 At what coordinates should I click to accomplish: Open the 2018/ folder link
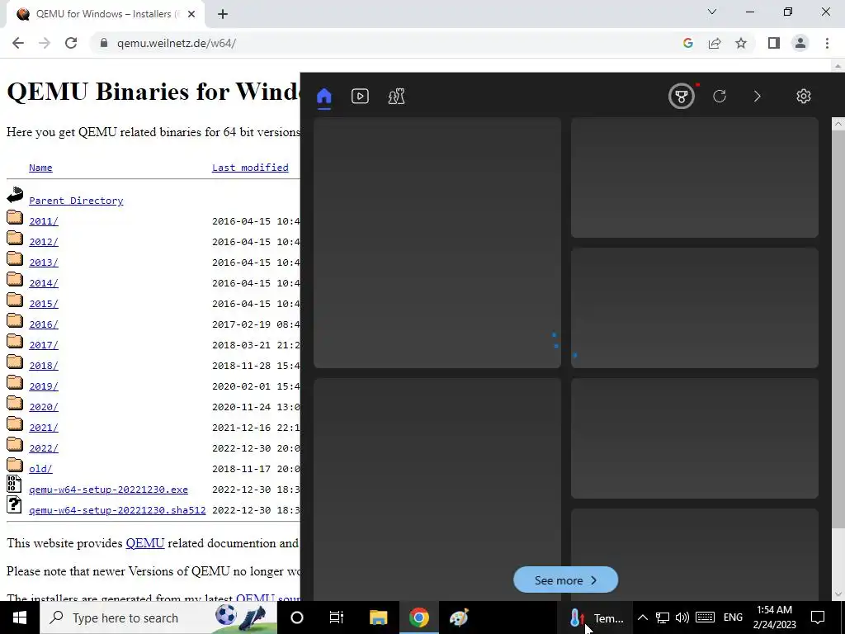[44, 366]
